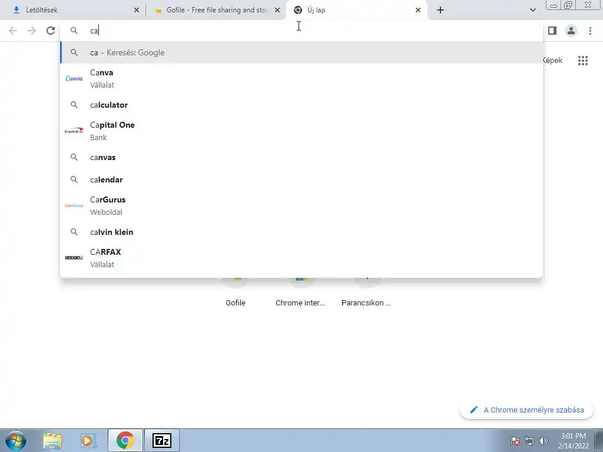Viewport: 603px width, 452px height.
Task: Click the Chrome taskbar icon
Action: point(125,440)
